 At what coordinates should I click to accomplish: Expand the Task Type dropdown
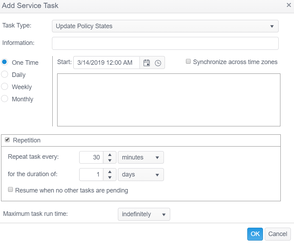[x=165, y=26]
